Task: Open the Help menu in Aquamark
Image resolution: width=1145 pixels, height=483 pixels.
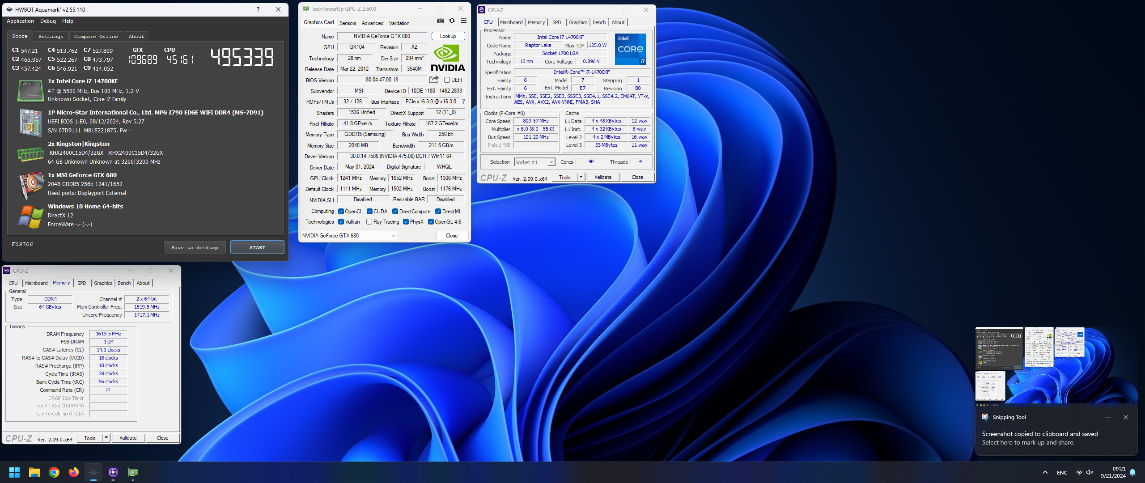Action: [68, 21]
